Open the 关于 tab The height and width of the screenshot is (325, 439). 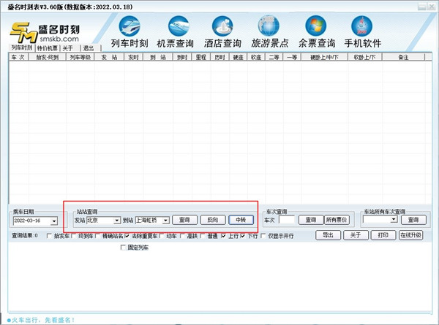click(68, 48)
